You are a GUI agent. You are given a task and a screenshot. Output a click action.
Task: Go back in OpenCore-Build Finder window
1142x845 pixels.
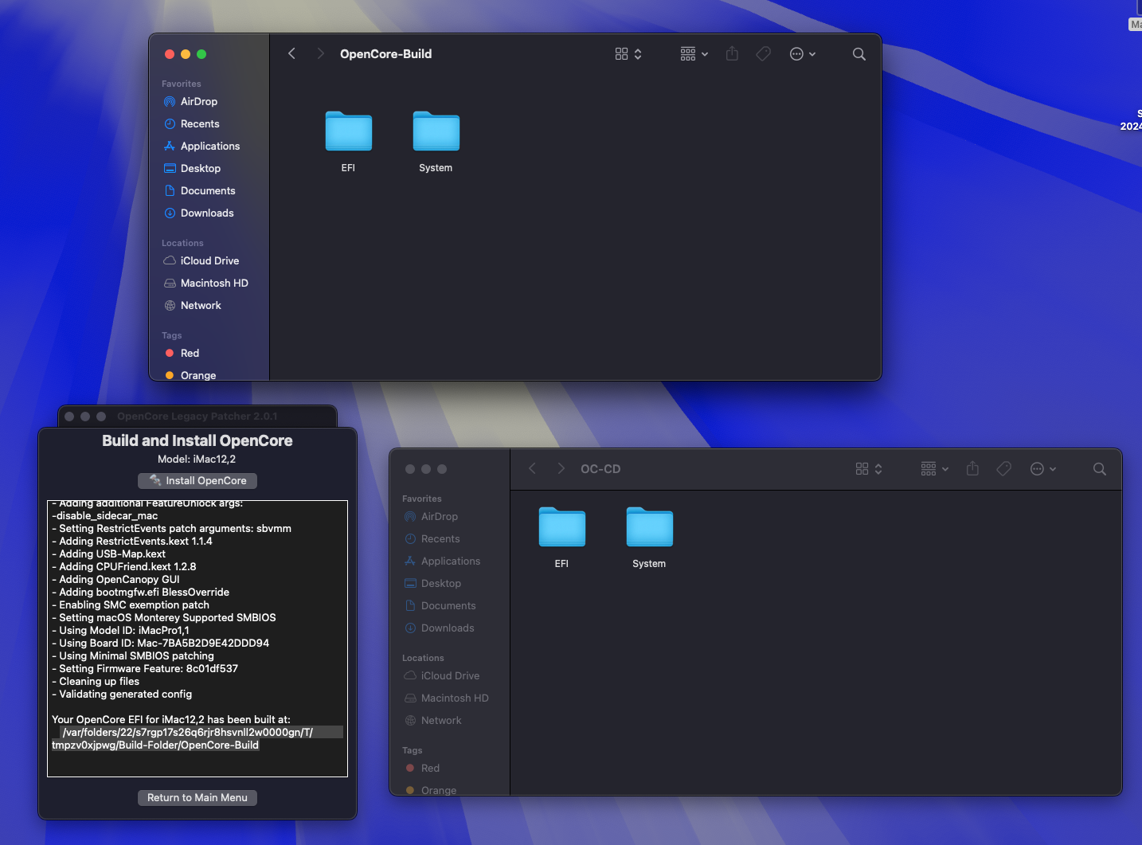[291, 53]
